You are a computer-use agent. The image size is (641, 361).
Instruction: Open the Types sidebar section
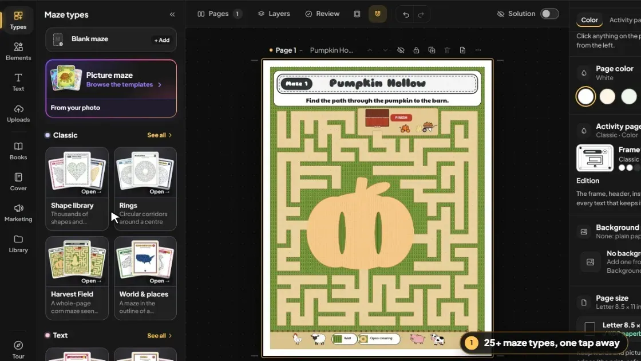[18, 20]
